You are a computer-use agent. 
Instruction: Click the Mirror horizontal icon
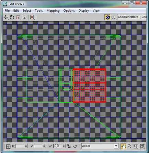click(x=32, y=17)
